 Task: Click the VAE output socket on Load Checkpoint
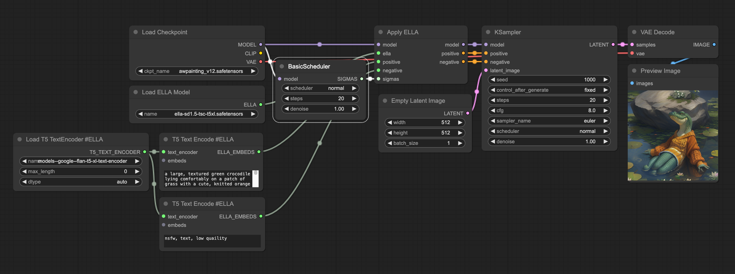(261, 62)
